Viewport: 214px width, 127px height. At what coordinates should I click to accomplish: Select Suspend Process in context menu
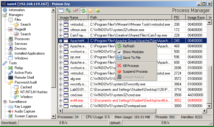tap(136, 71)
